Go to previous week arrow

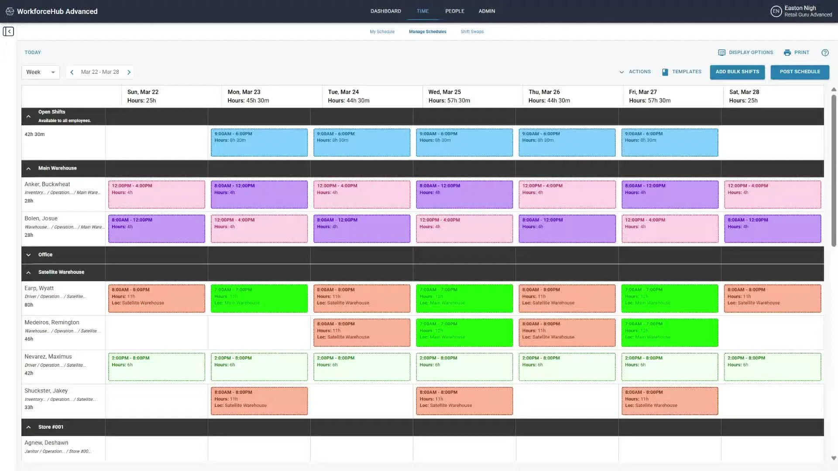coord(72,72)
